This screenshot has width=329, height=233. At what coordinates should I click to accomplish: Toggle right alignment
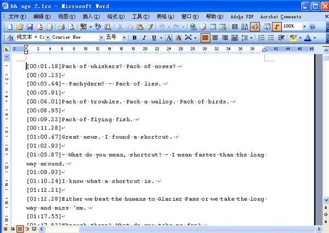(x=225, y=38)
